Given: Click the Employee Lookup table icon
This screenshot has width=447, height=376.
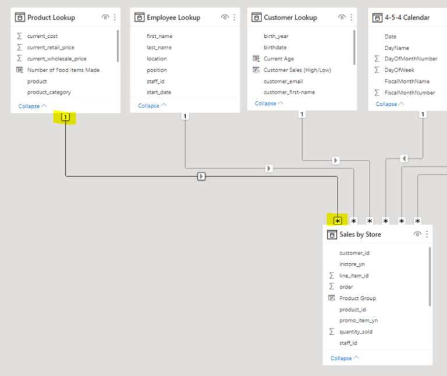Looking at the screenshot, I should click(x=140, y=17).
